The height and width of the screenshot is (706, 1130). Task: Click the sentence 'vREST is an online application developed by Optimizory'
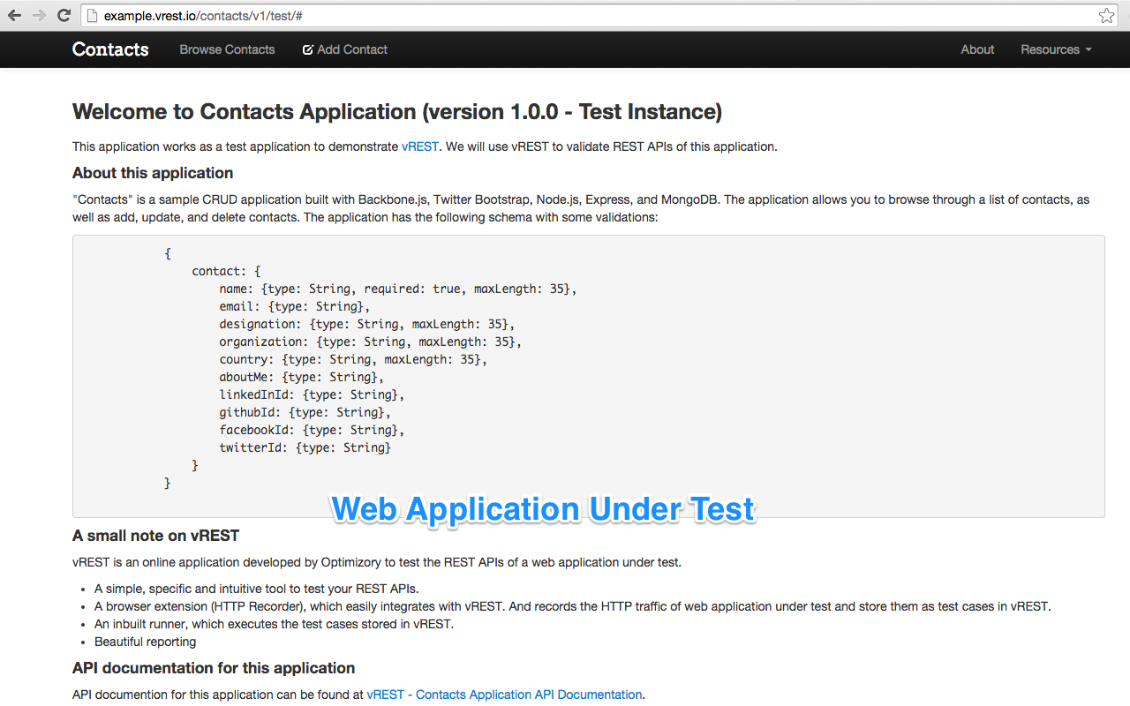pos(377,562)
